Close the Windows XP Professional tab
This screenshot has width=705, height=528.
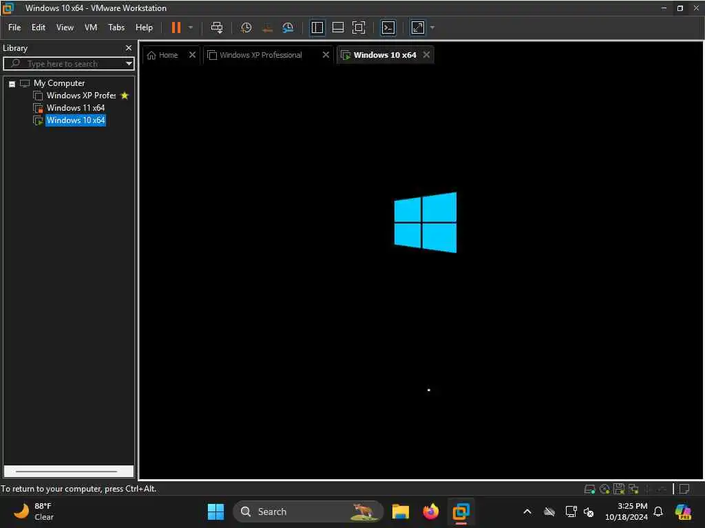point(326,55)
